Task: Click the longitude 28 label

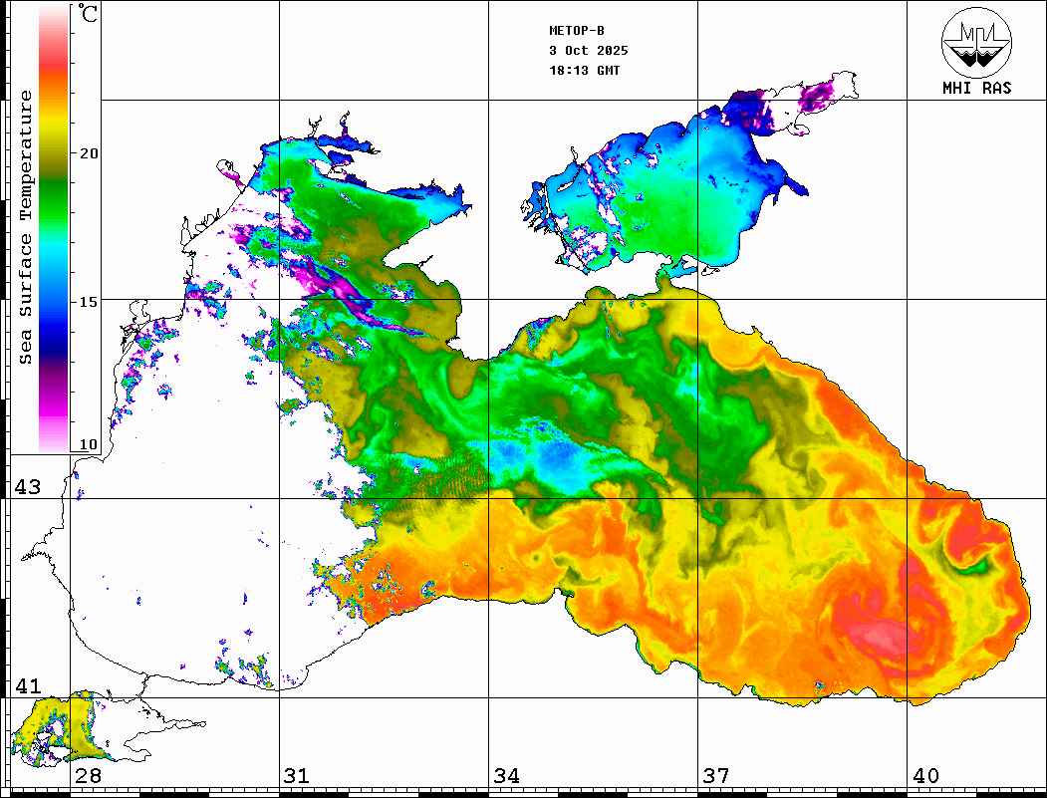Action: click(88, 776)
